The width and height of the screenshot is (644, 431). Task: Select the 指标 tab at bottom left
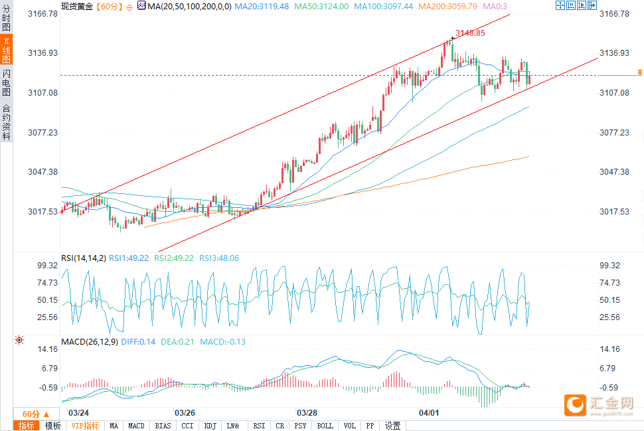pyautogui.click(x=27, y=426)
